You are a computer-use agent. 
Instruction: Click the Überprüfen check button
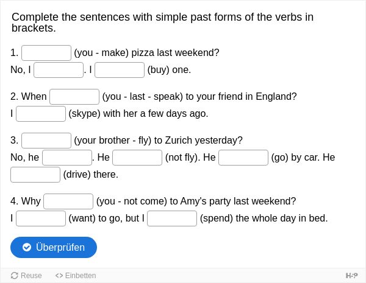[54, 247]
